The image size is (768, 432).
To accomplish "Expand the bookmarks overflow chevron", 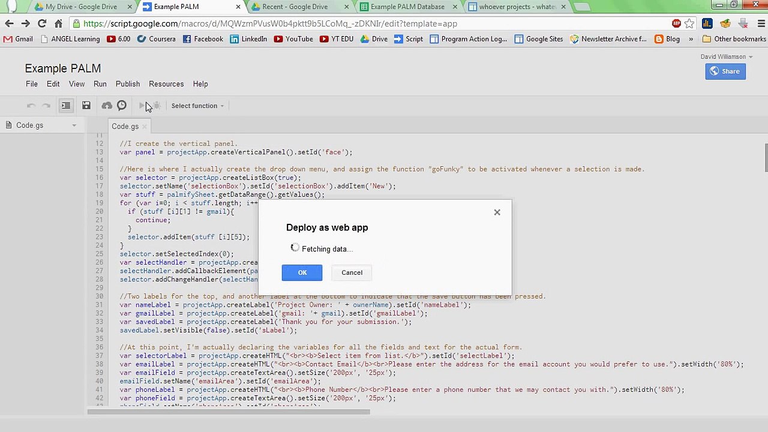I will (x=691, y=39).
